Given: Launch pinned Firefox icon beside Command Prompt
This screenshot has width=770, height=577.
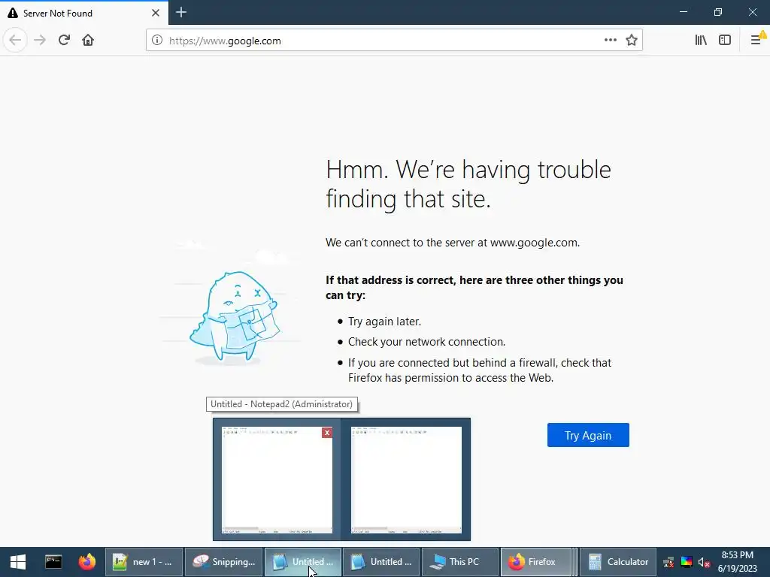Looking at the screenshot, I should (87, 562).
